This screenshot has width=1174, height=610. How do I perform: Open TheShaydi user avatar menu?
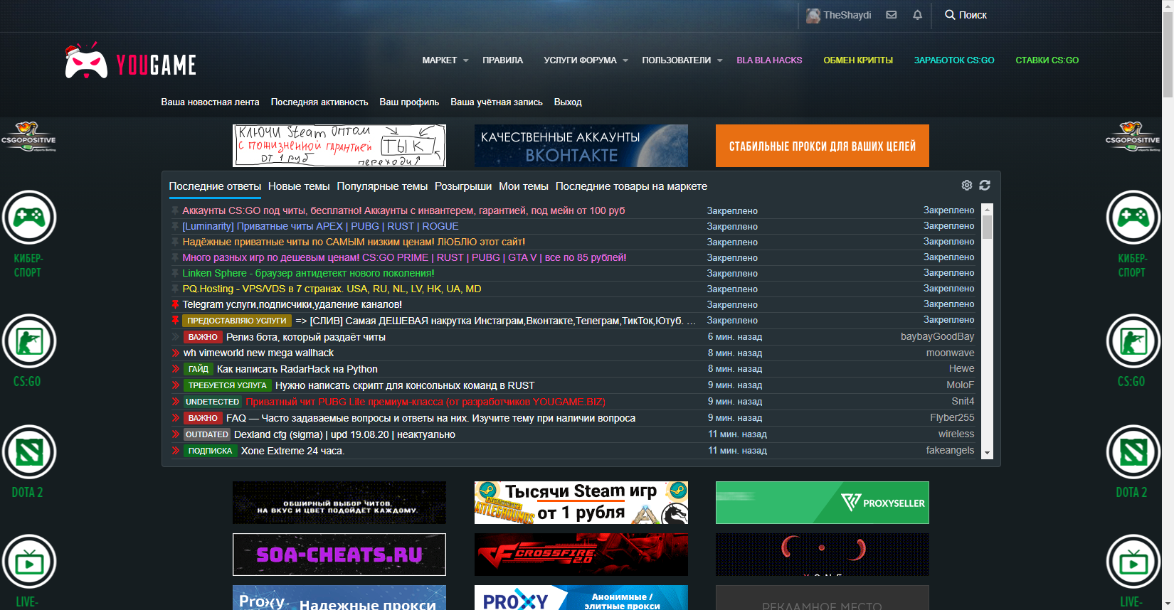click(813, 15)
